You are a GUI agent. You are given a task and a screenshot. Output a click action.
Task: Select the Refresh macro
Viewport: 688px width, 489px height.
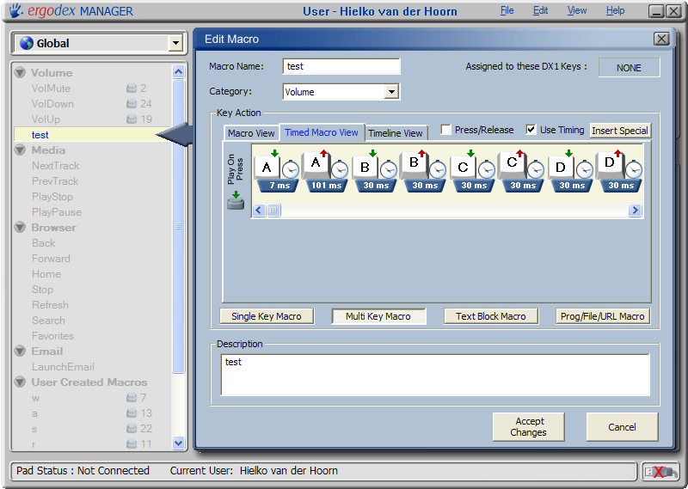point(50,305)
